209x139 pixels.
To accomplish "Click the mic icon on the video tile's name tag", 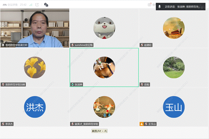I will coord(3,45).
